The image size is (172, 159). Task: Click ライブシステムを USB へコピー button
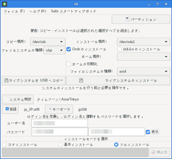pyautogui.click(x=34, y=80)
